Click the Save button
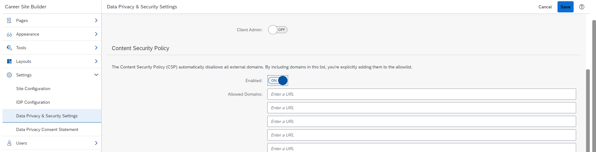The image size is (596, 152). coord(565,7)
